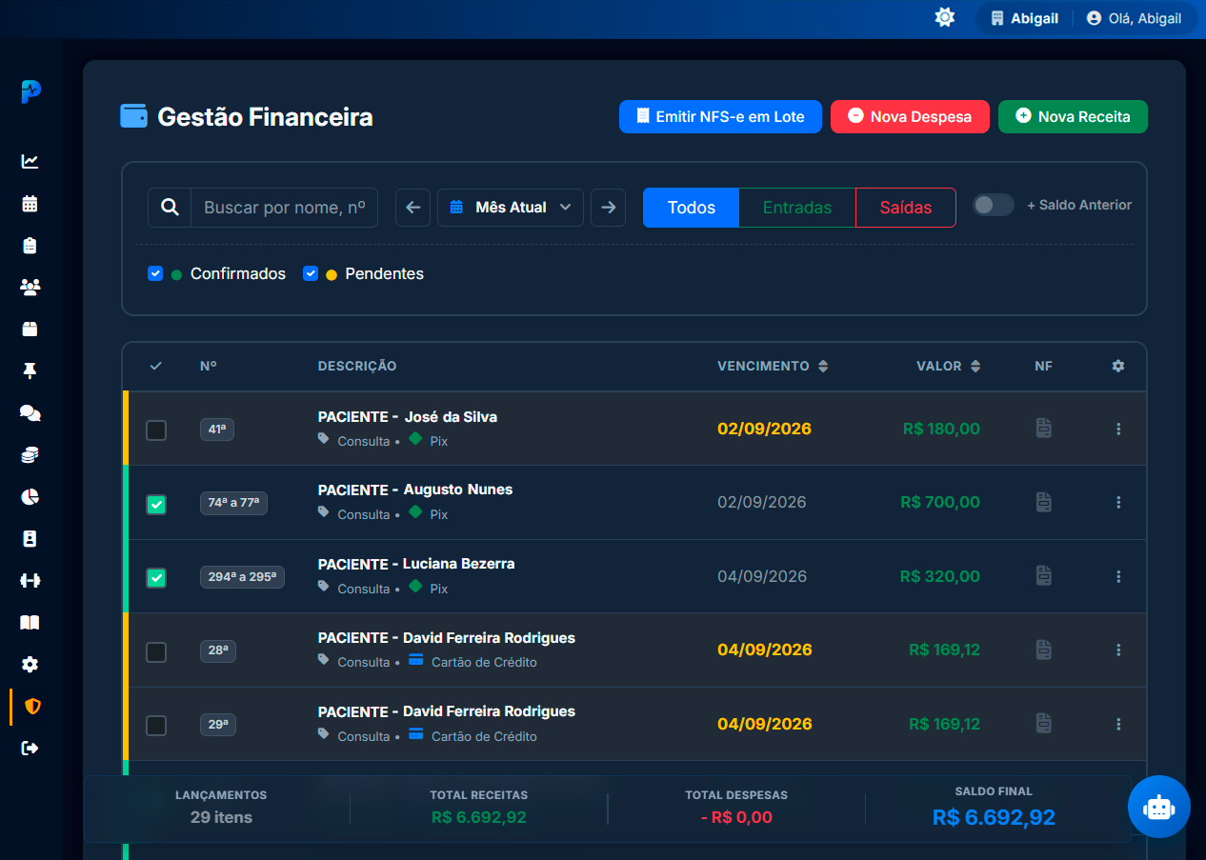Screen dimensions: 1206x860
Task: Open the contact badge sidebar icon
Action: point(30,538)
